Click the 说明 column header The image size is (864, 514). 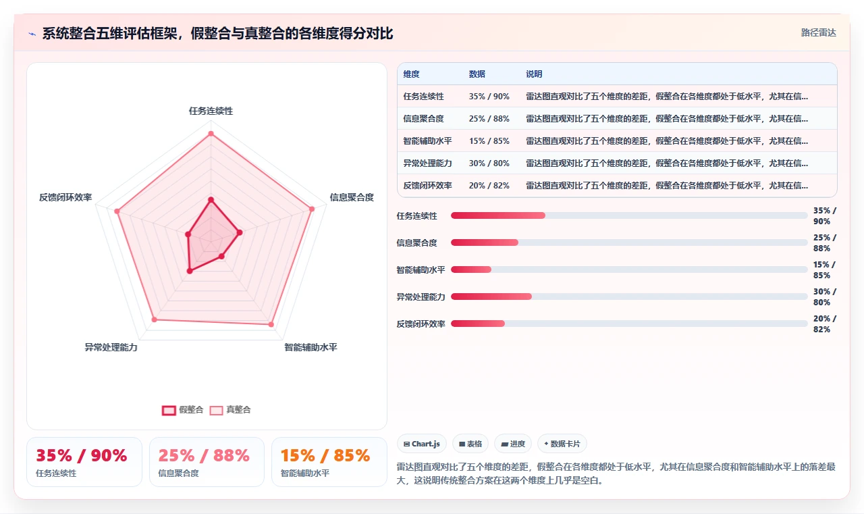tap(535, 74)
